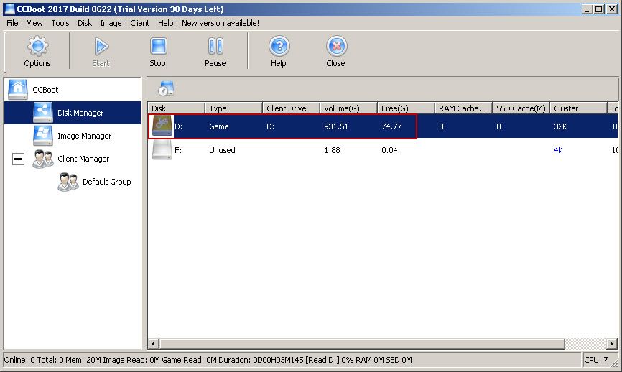Sort by RAM Cache column header
The height and width of the screenshot is (372, 622).
[463, 108]
